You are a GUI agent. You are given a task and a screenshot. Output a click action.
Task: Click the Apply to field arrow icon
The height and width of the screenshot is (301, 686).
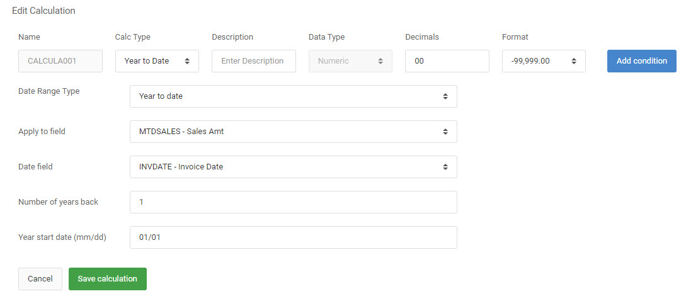coord(445,131)
